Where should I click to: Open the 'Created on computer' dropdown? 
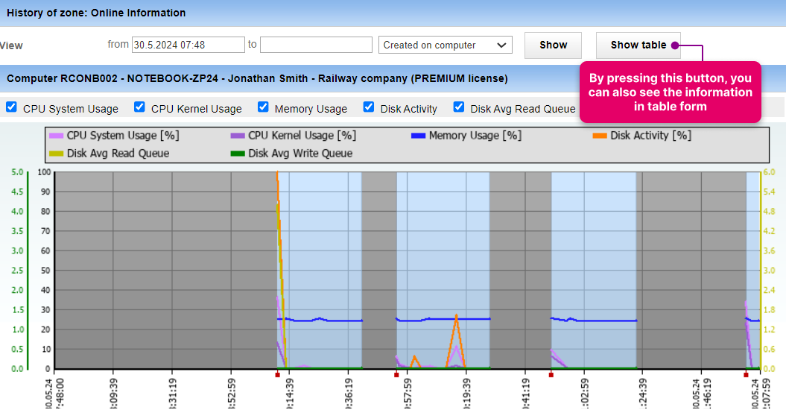(445, 45)
